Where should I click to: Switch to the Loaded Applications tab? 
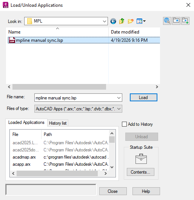26,122
